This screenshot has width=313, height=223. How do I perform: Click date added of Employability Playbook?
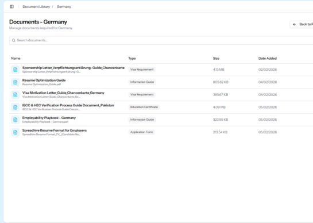tap(268, 120)
